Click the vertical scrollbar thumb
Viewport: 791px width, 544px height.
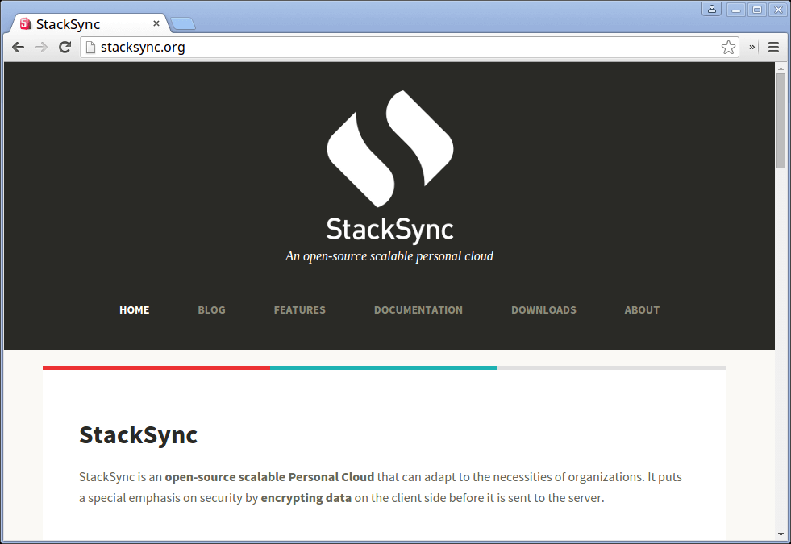tap(781, 121)
